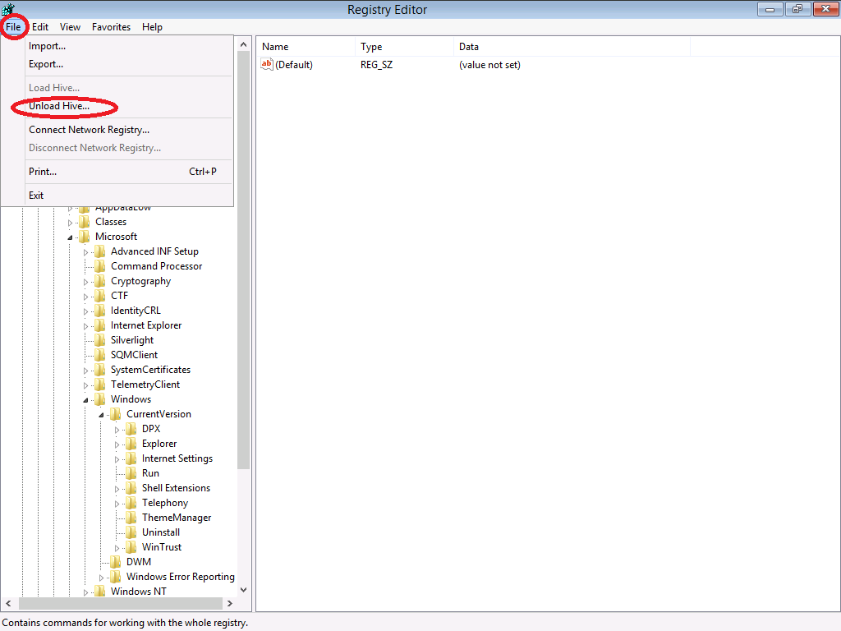The image size is (841, 631).
Task: Expand the Cryptography key
Action: [85, 281]
